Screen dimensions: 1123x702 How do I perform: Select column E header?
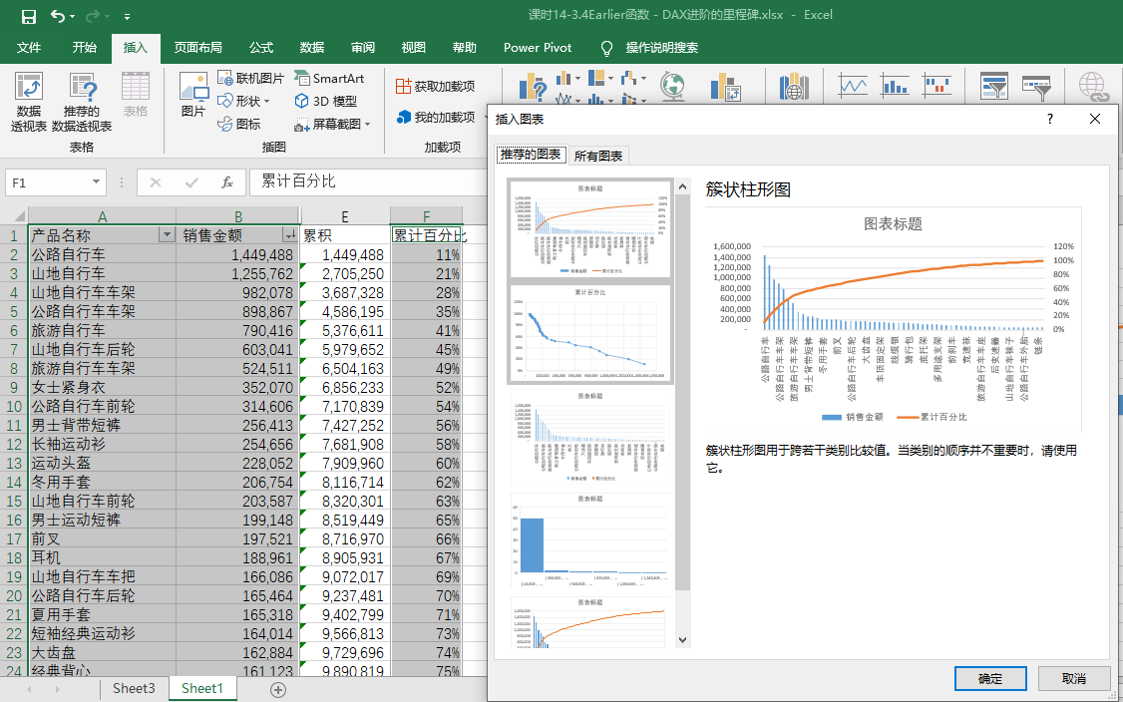345,216
